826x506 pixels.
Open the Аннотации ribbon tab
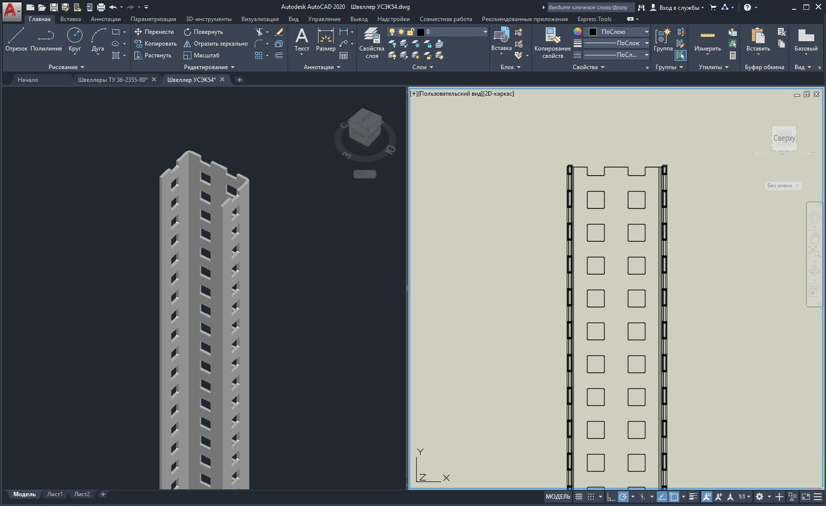[106, 19]
